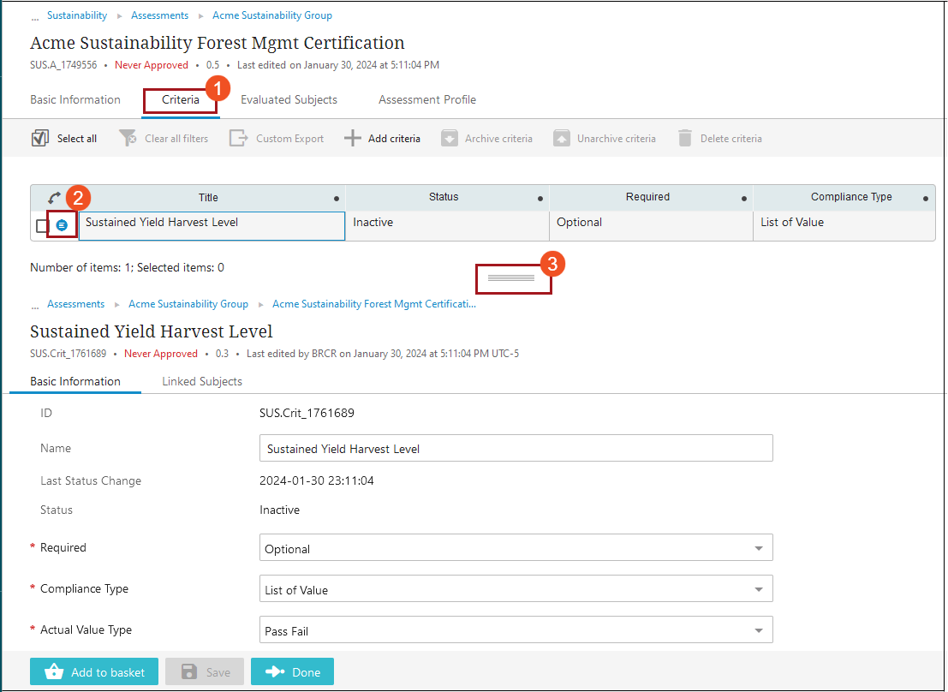
Task: Click the Delete criteria trash icon
Action: click(684, 138)
